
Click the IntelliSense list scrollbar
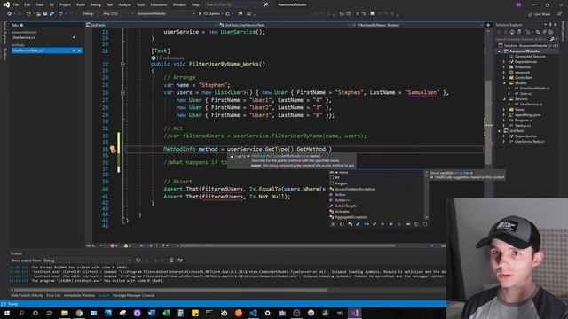tap(426, 195)
